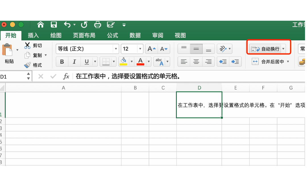
Task: Click 剪切 cut scissors button
Action: pyautogui.click(x=33, y=46)
